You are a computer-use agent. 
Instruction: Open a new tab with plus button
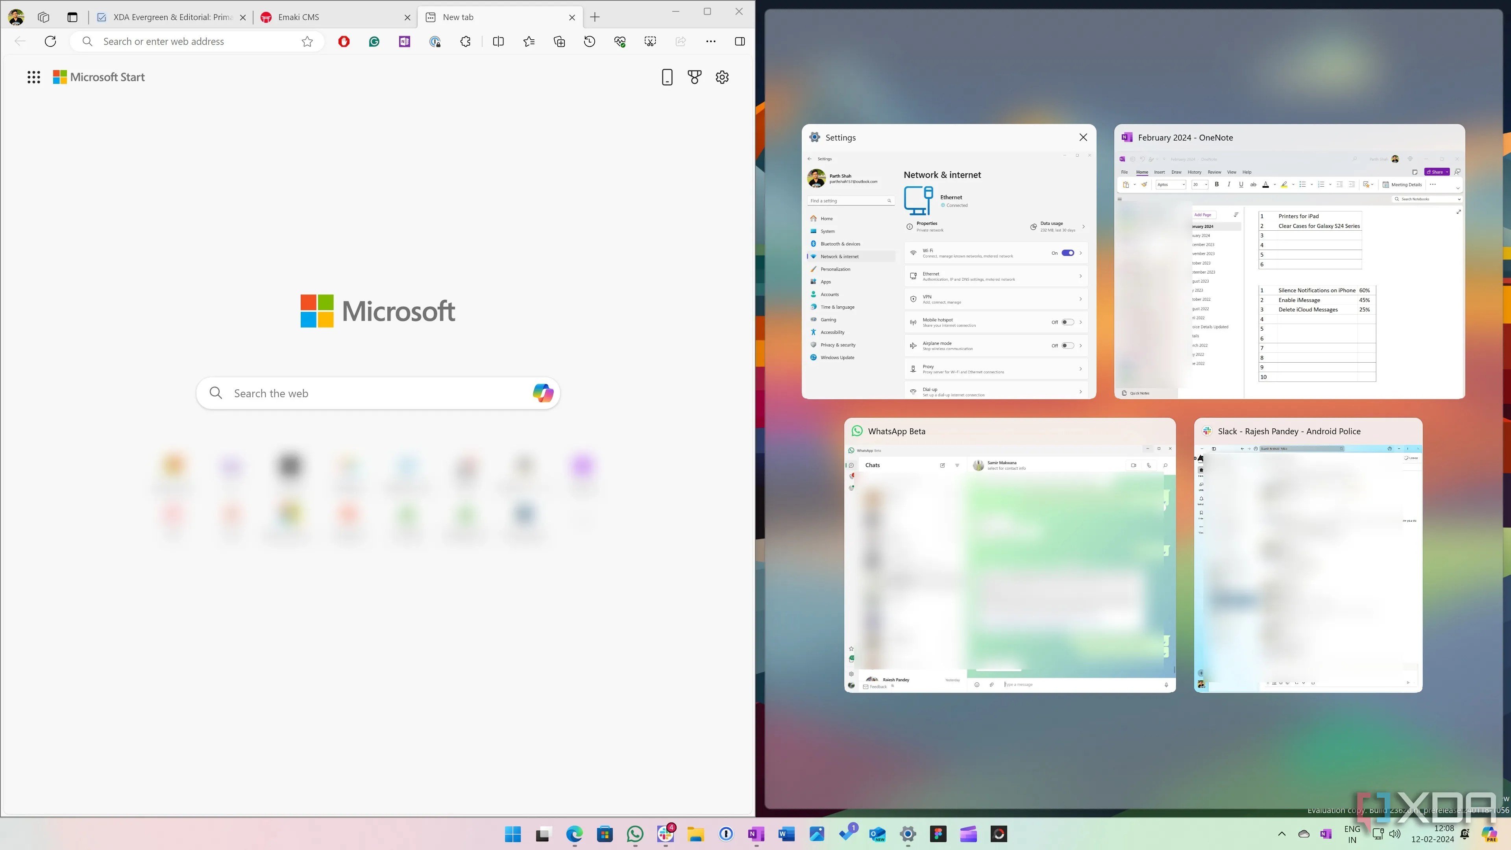[x=595, y=17]
